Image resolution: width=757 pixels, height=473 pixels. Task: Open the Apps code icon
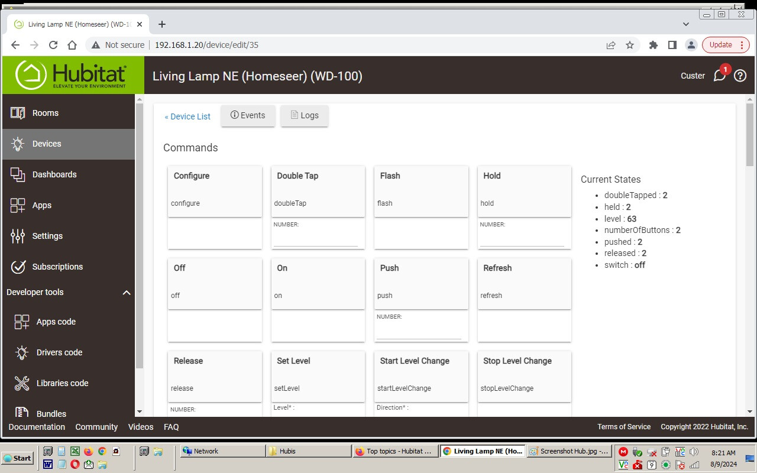point(22,322)
